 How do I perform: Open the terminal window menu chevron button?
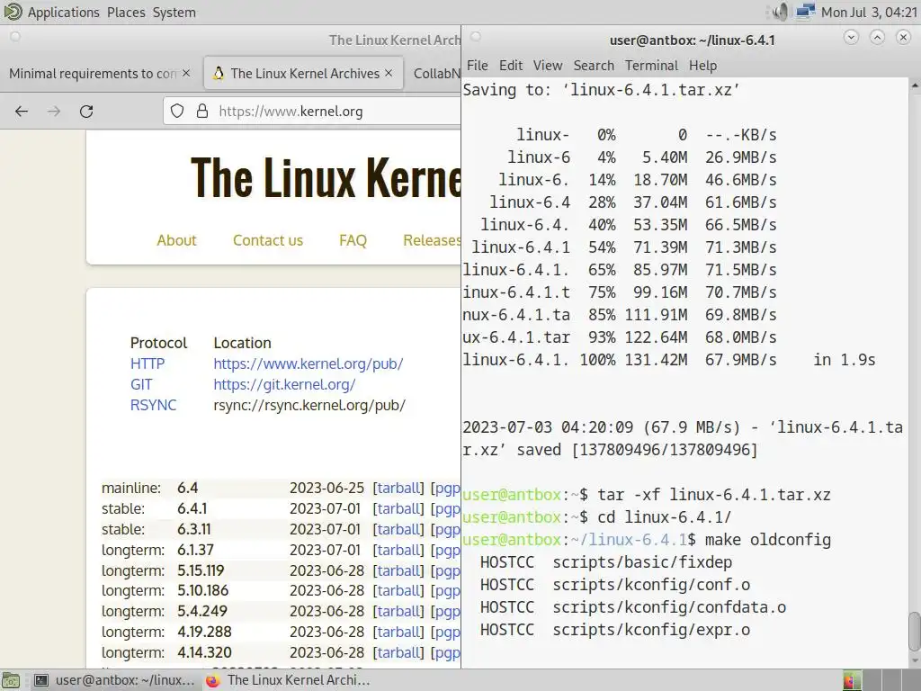click(x=851, y=38)
